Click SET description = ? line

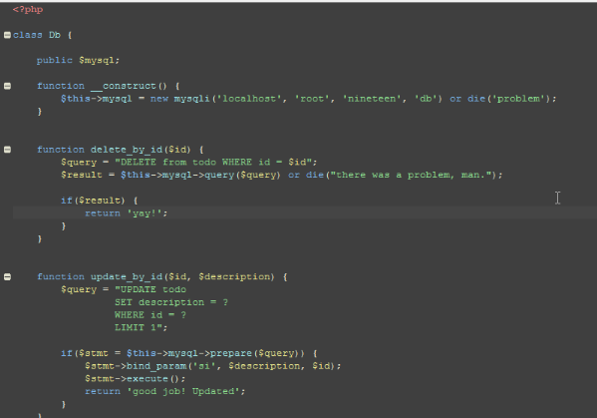click(x=171, y=302)
